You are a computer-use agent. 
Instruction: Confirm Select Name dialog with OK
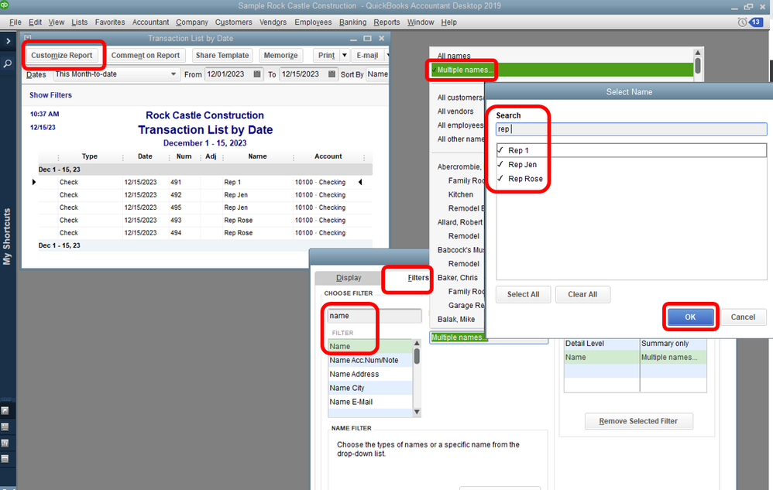[690, 317]
